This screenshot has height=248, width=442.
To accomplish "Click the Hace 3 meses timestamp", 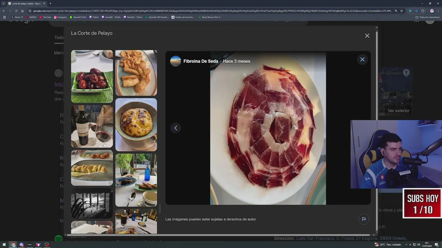I will (237, 61).
